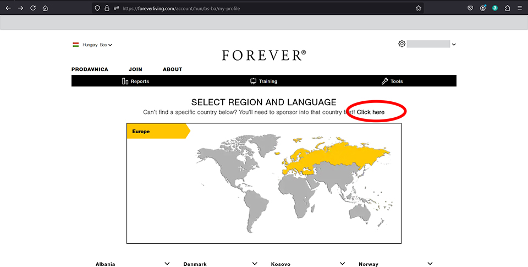Open the browser hamburger menu
Screen dimensions: 528x267
[520, 8]
